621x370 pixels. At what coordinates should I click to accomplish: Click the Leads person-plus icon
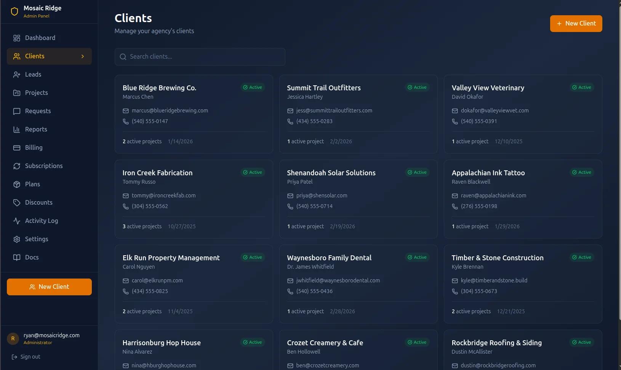tap(16, 74)
